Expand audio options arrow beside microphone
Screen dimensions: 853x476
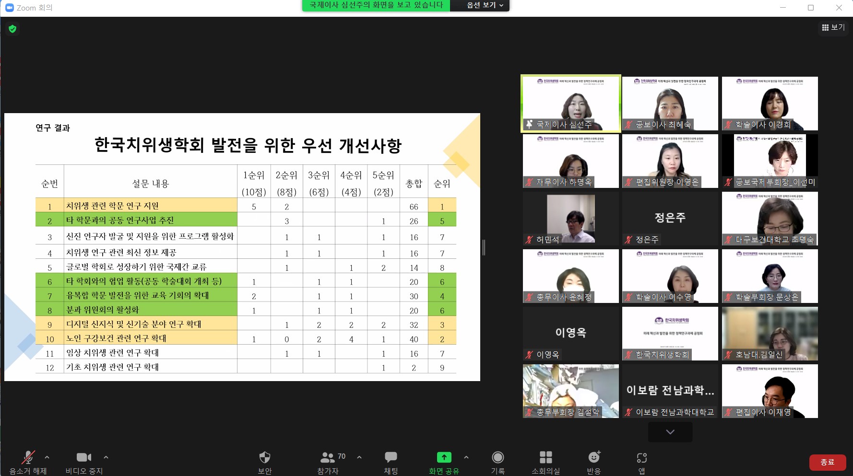47,457
